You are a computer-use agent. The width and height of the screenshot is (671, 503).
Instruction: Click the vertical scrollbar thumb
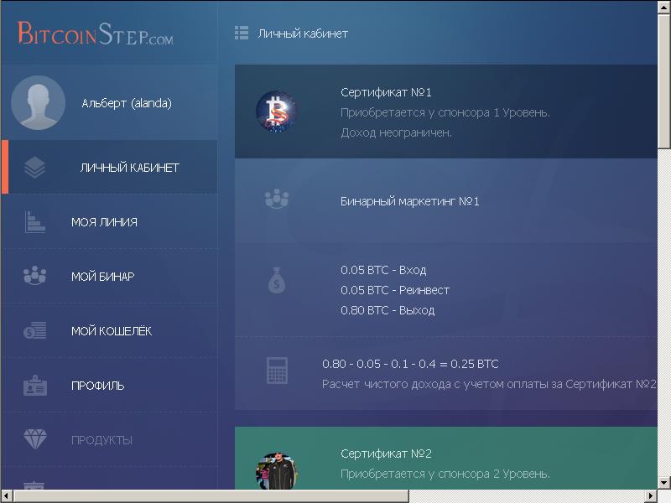point(664,81)
